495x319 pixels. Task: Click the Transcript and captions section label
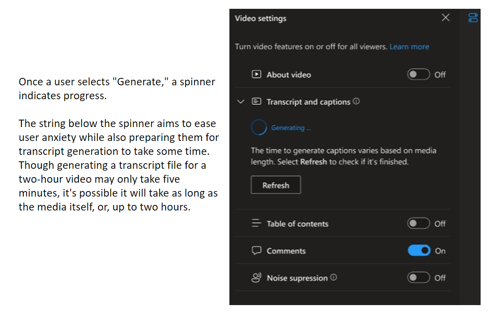tap(308, 102)
